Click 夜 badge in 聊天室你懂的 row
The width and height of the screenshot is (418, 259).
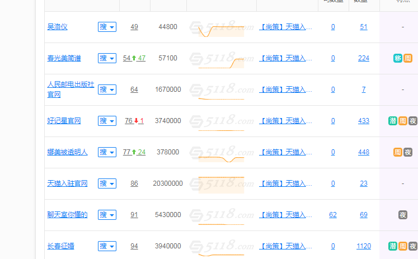click(x=403, y=215)
